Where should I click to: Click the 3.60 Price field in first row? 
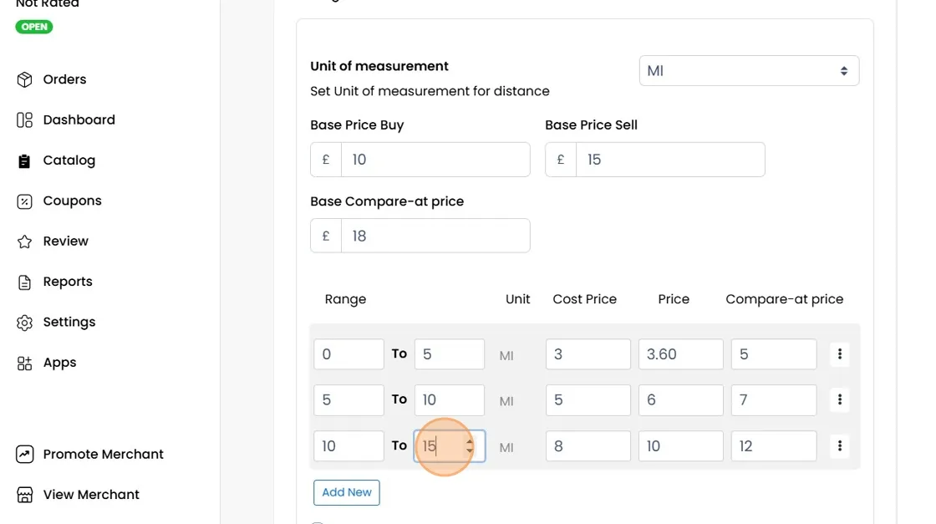pos(680,354)
